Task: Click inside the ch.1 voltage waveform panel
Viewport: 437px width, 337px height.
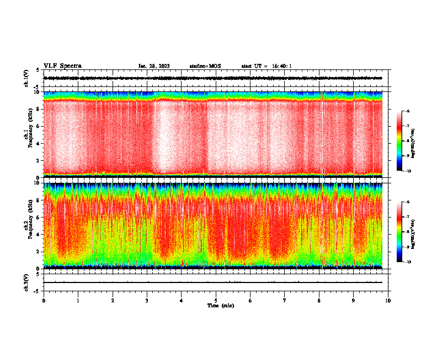Action: [216, 78]
